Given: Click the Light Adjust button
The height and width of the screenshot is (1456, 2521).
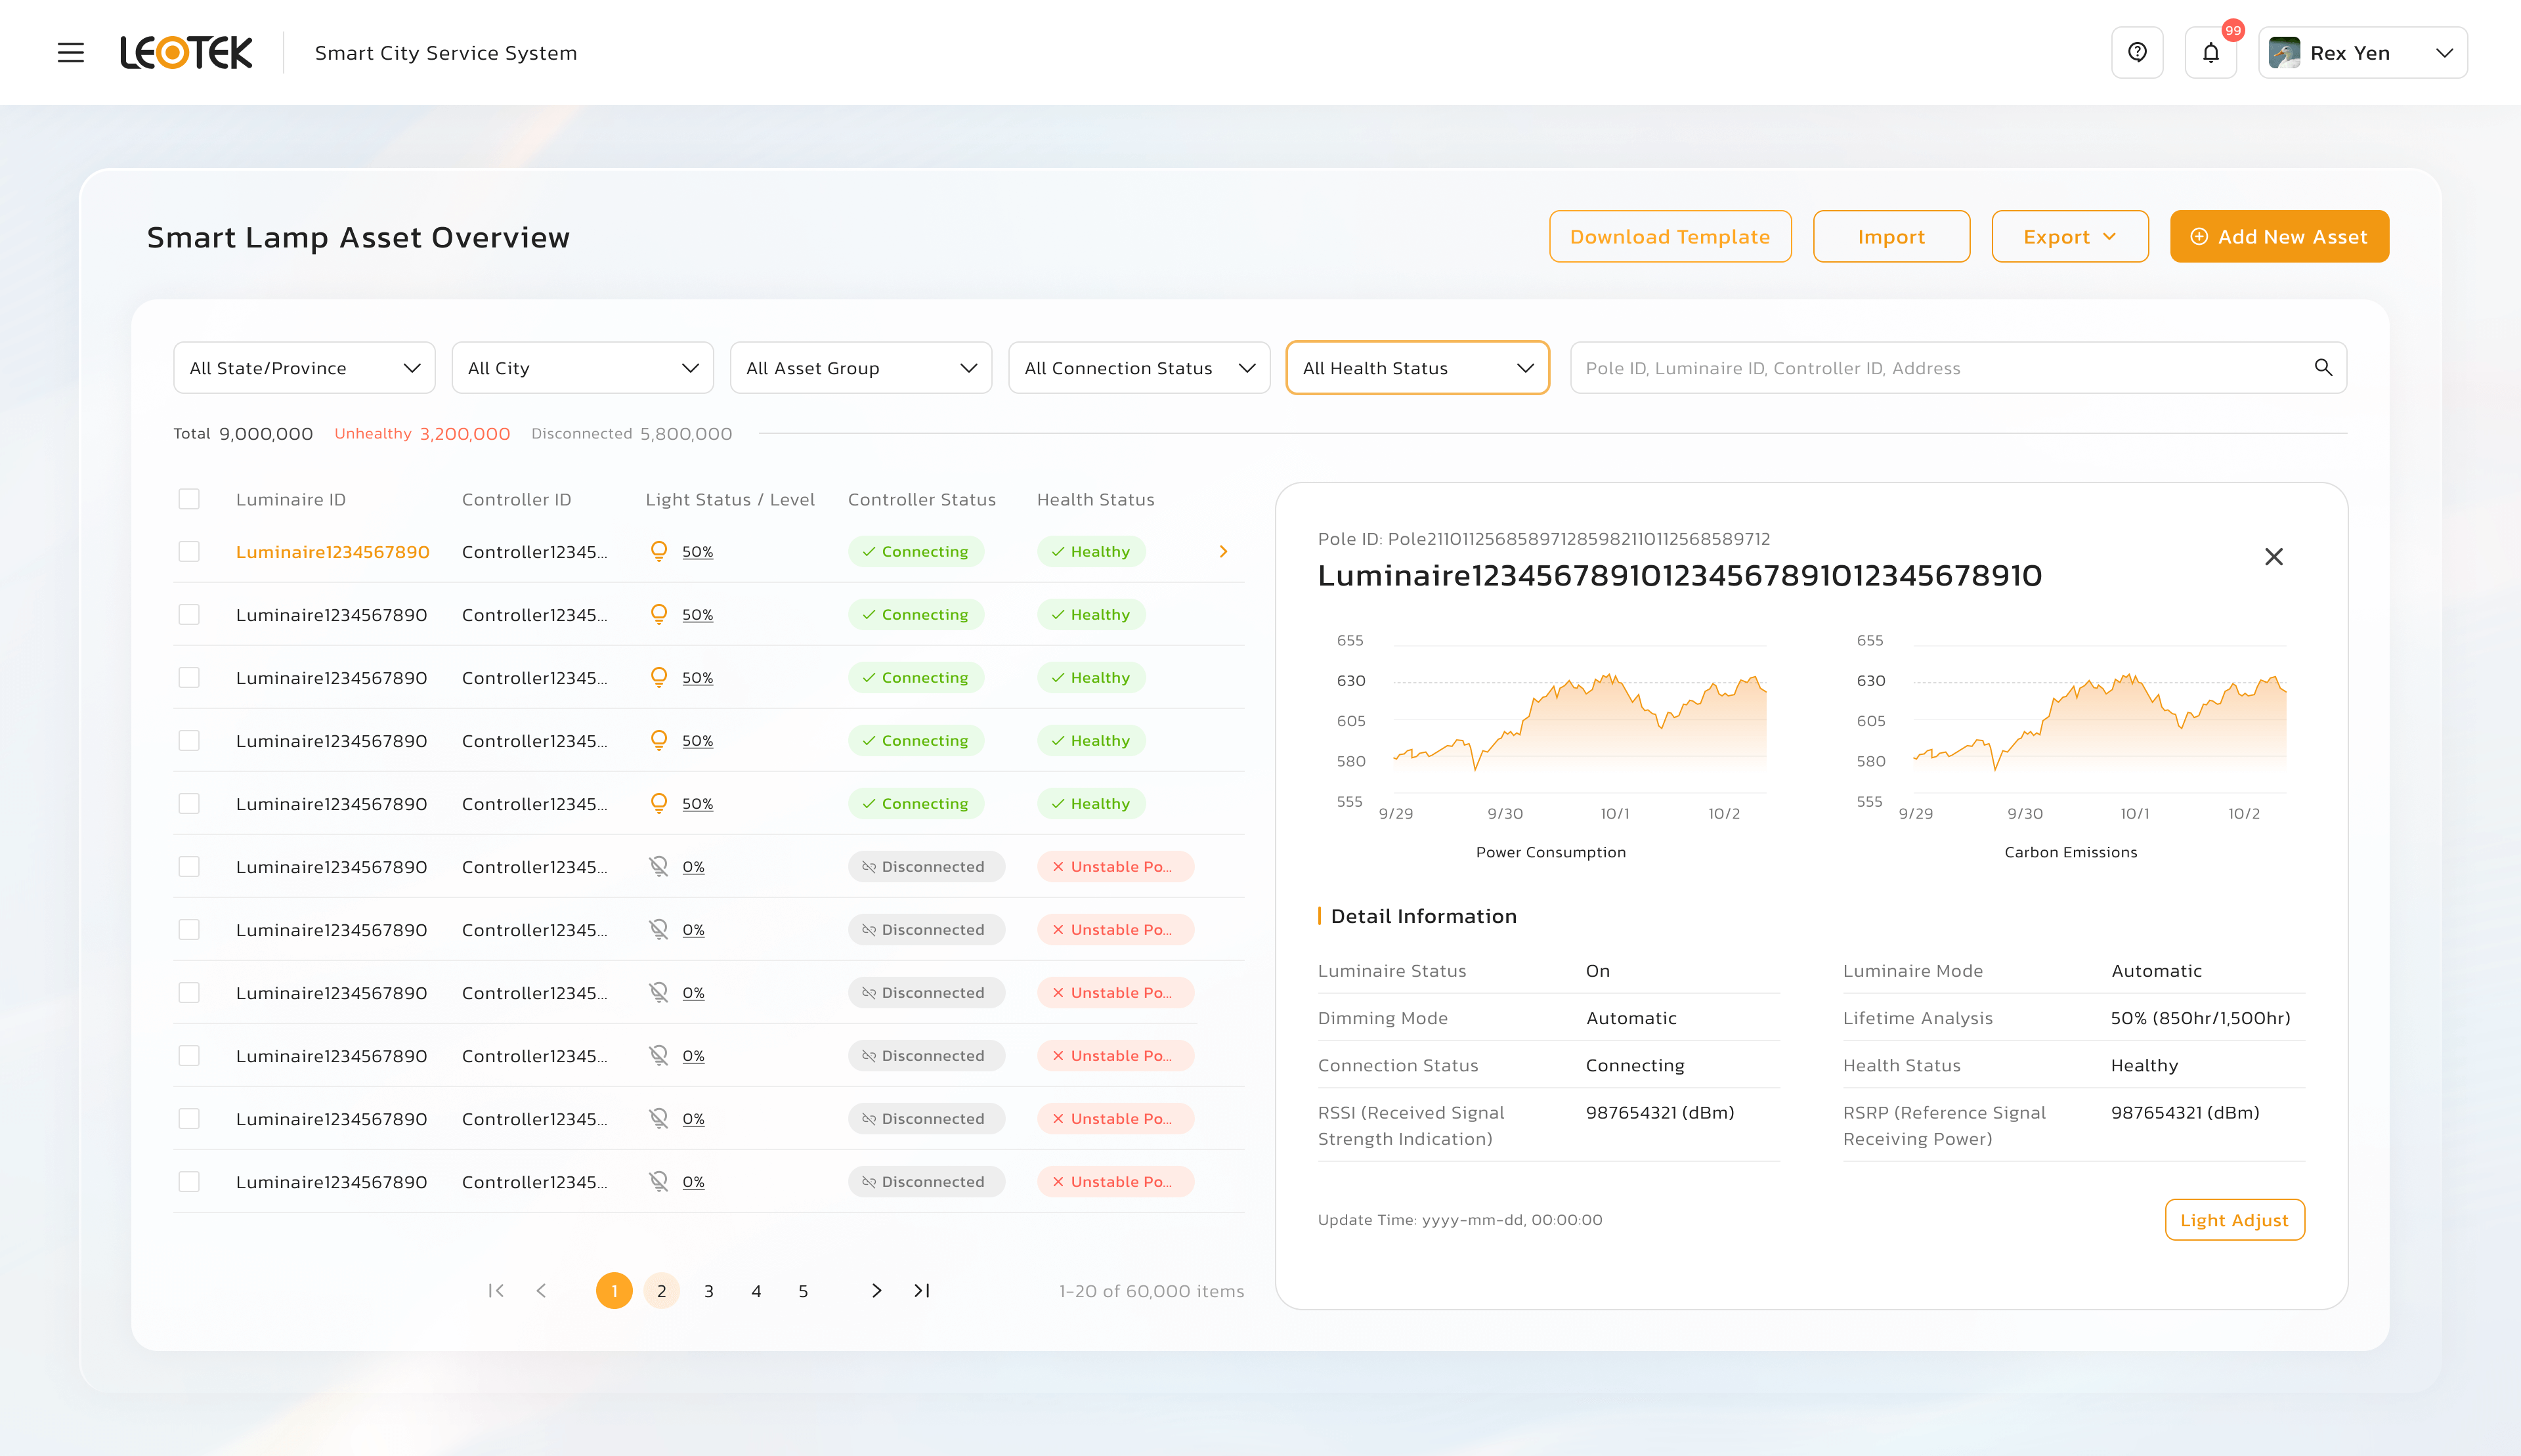Looking at the screenshot, I should coord(2234,1220).
